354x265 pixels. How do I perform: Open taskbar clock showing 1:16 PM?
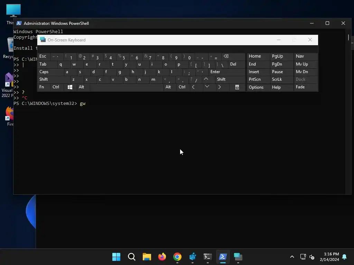(329, 257)
